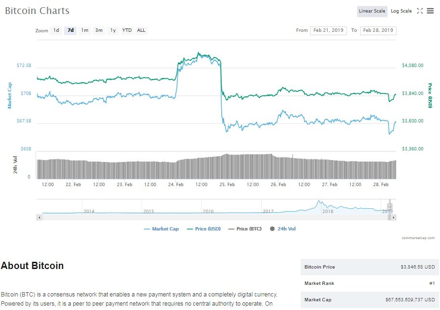440x310 pixels.
Task: Set zoom range to YTD
Action: pos(127,30)
